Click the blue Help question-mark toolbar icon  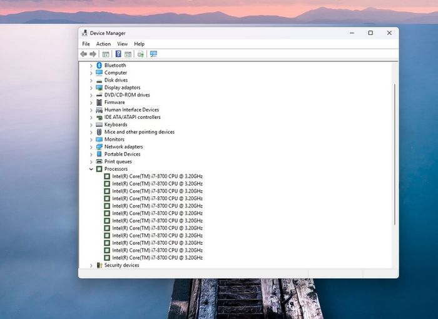(x=118, y=54)
